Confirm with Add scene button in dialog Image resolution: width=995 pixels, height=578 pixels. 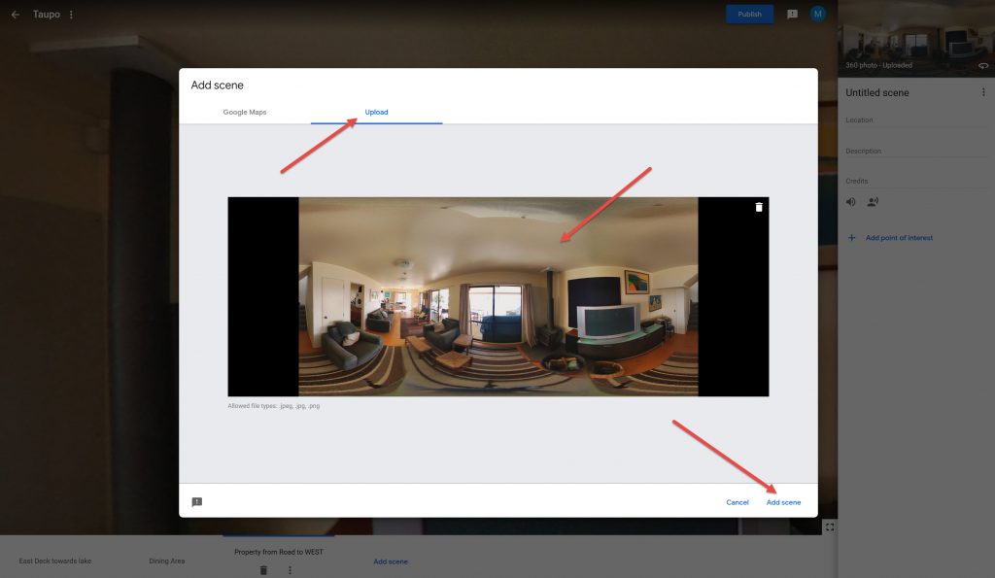783,502
